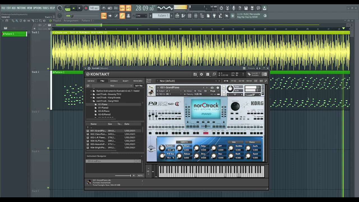Viewport: 359px width, 202px height.
Task: Click the Stop transport button
Action: coord(79,8)
